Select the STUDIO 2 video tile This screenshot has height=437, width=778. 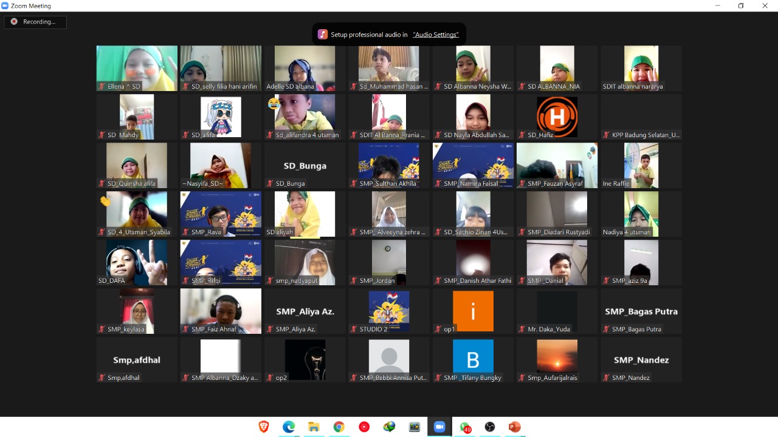click(x=389, y=311)
